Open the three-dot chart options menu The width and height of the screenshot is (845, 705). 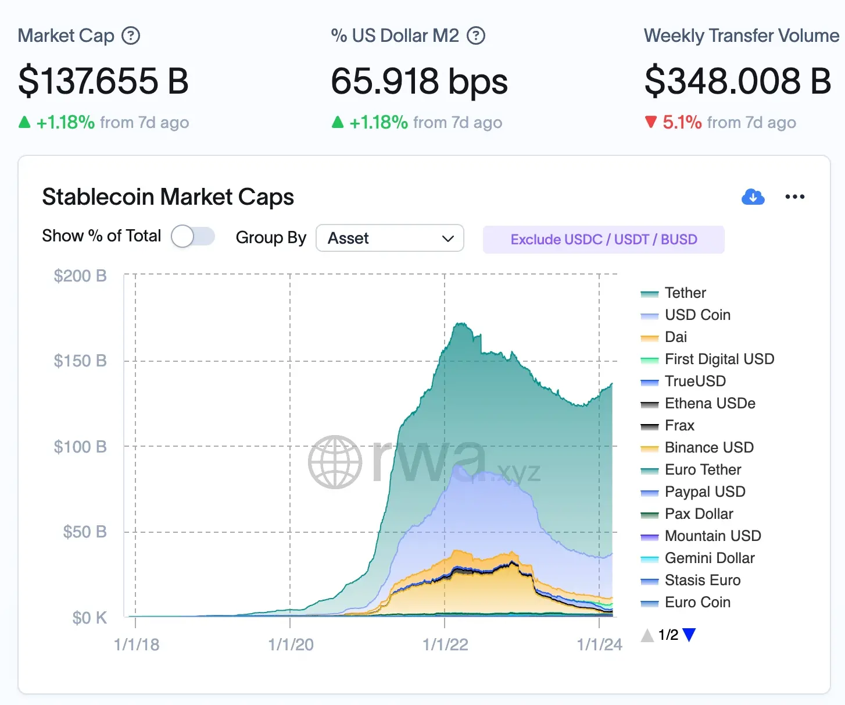[794, 197]
